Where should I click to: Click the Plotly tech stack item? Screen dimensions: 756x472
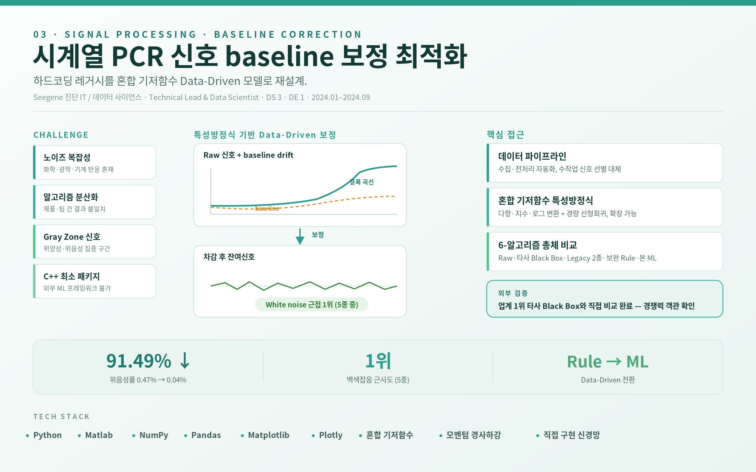[x=331, y=435]
